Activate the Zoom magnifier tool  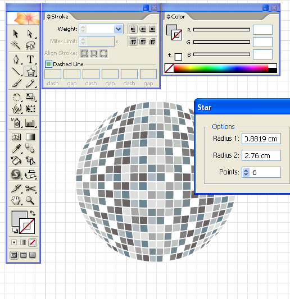click(x=30, y=201)
